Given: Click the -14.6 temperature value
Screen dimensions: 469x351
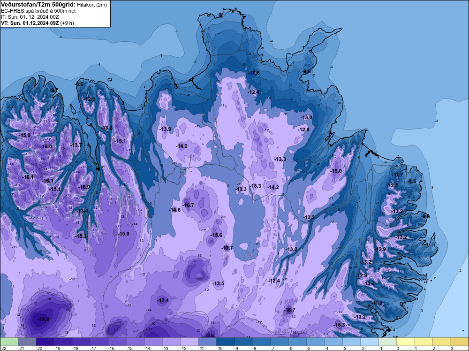Looking at the screenshot, I should 174,210.
